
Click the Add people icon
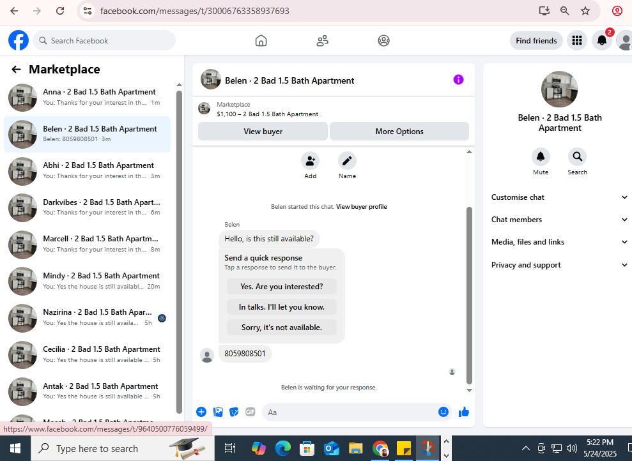pos(311,161)
